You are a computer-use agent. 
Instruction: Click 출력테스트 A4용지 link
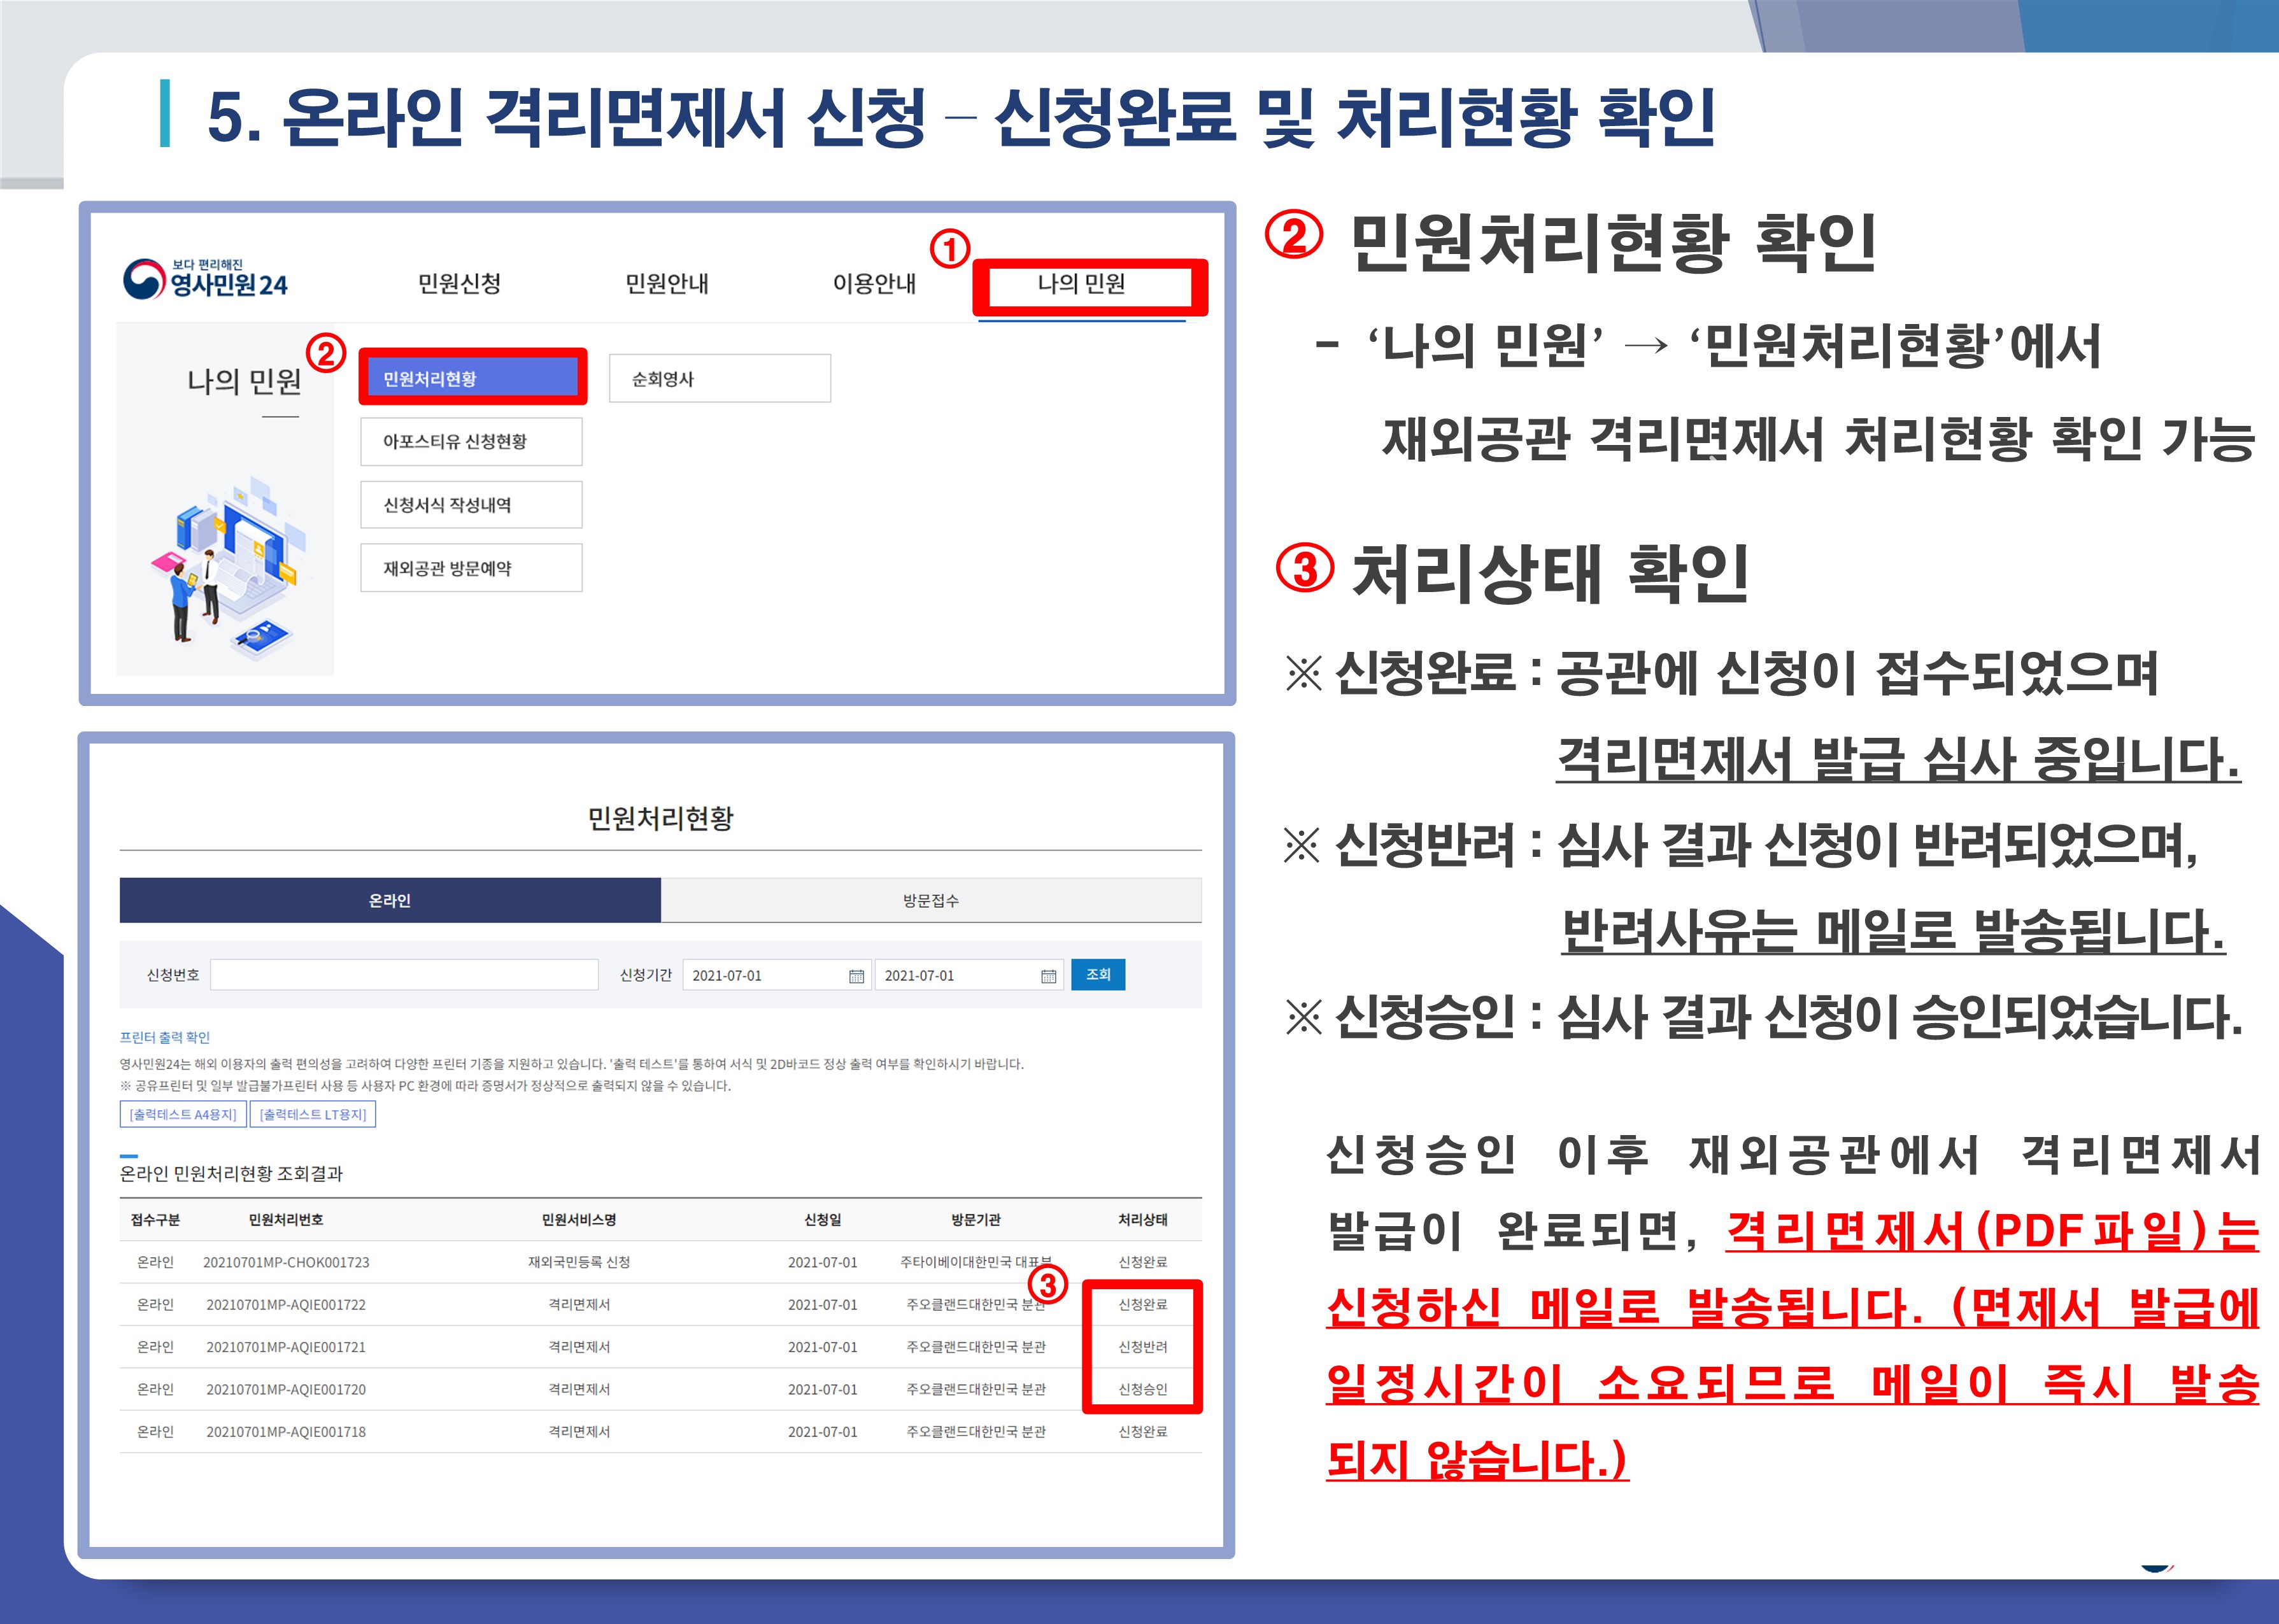pos(183,1114)
